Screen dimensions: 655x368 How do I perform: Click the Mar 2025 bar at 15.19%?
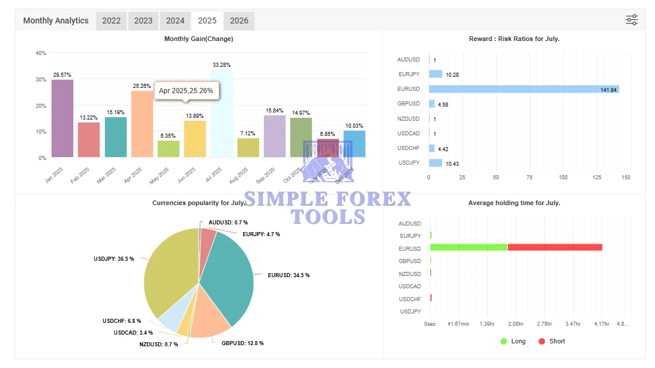pyautogui.click(x=116, y=137)
